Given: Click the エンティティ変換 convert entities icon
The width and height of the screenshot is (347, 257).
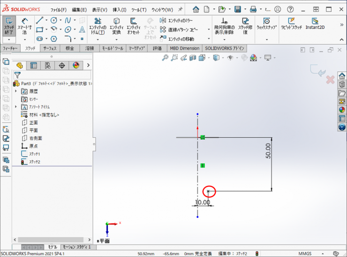Looking at the screenshot, I should (116, 27).
